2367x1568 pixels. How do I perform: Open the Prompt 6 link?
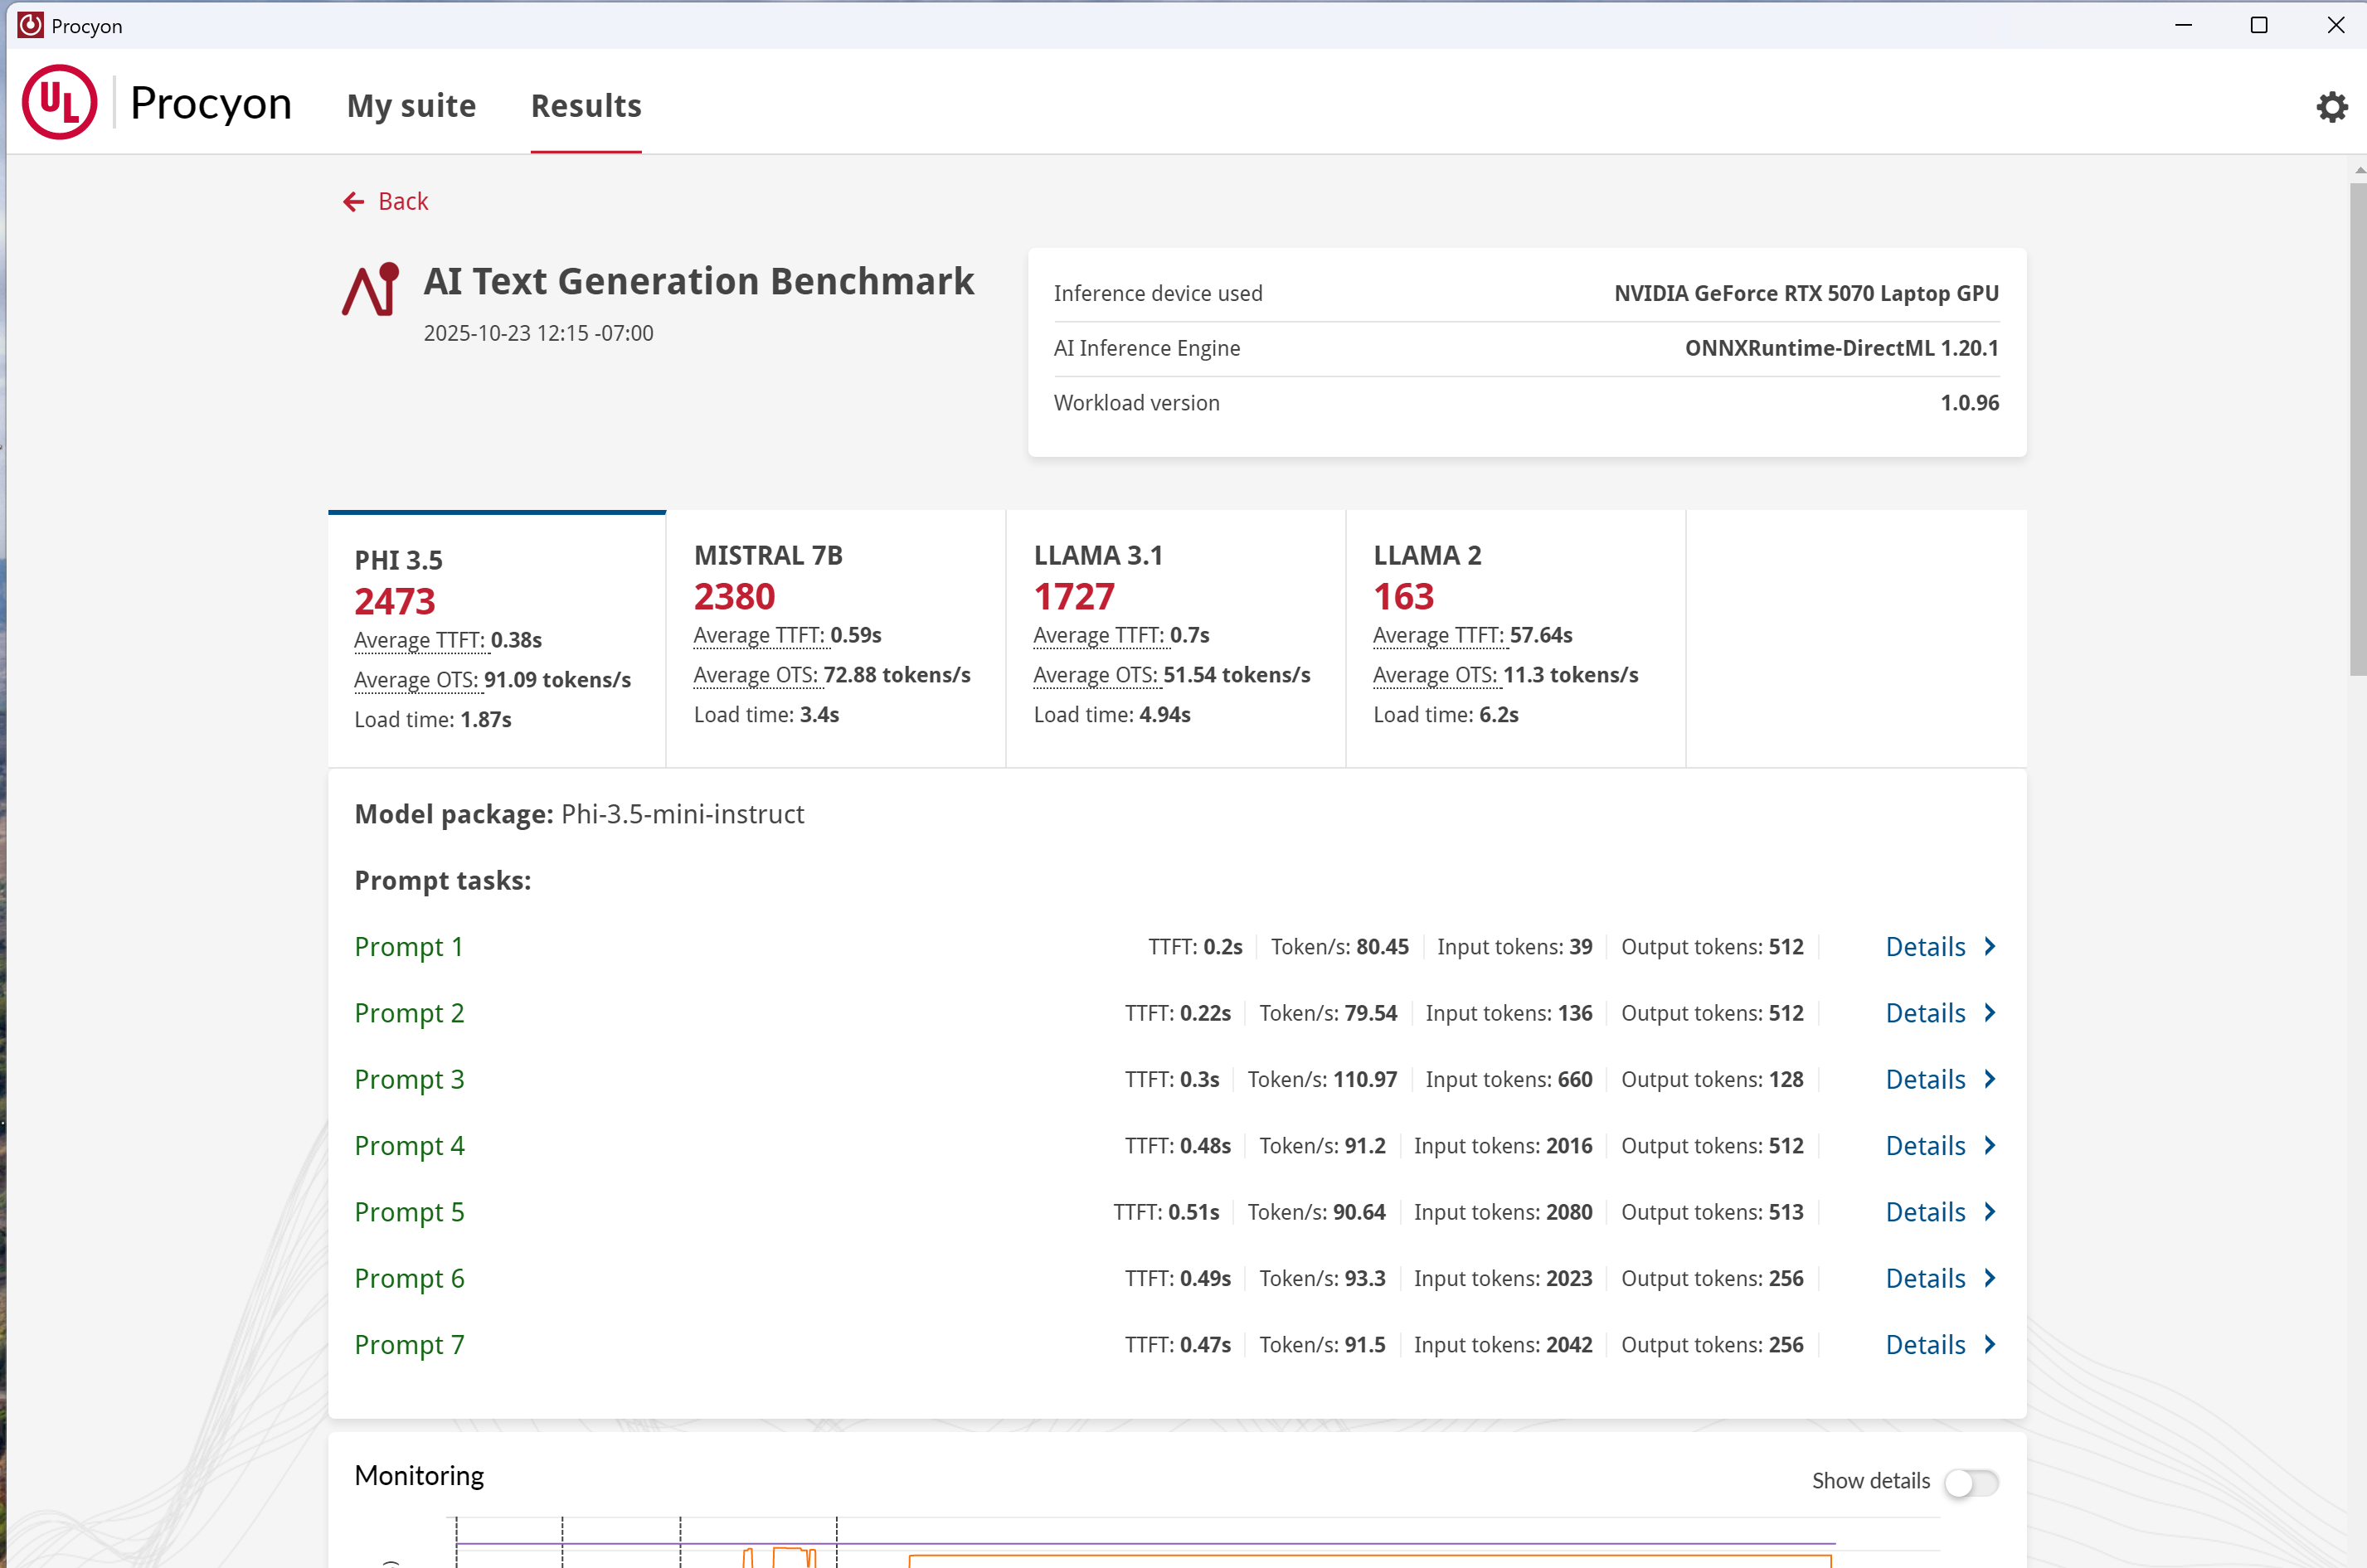coord(409,1278)
